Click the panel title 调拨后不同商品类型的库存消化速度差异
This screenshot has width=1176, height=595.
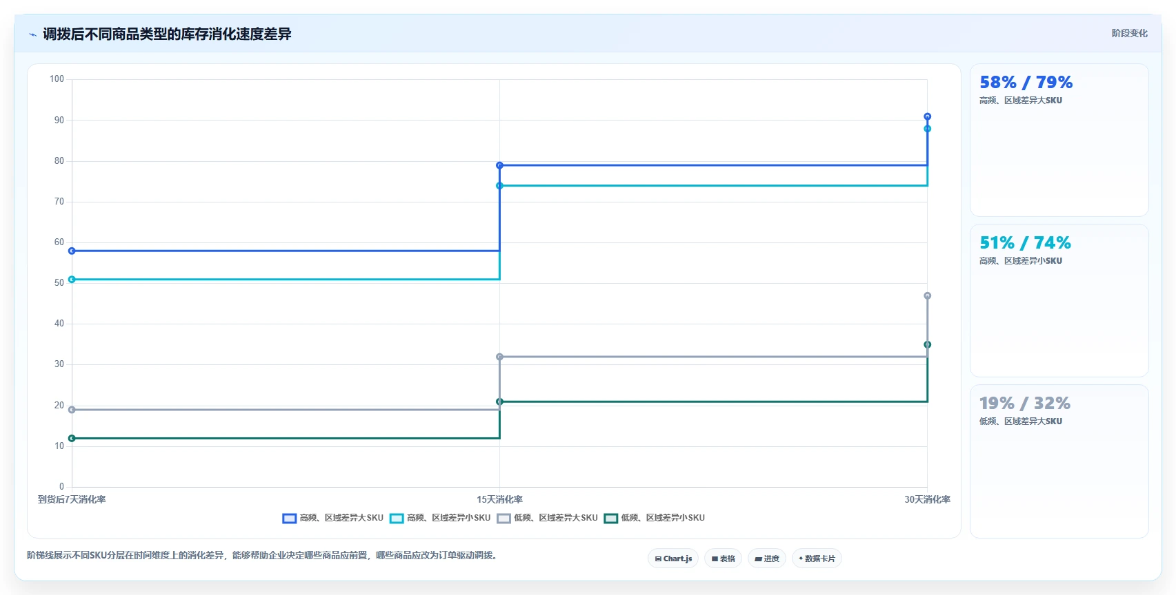pyautogui.click(x=167, y=34)
